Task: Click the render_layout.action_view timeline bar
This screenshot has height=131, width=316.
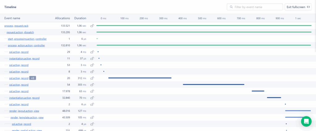Action: (298, 110)
